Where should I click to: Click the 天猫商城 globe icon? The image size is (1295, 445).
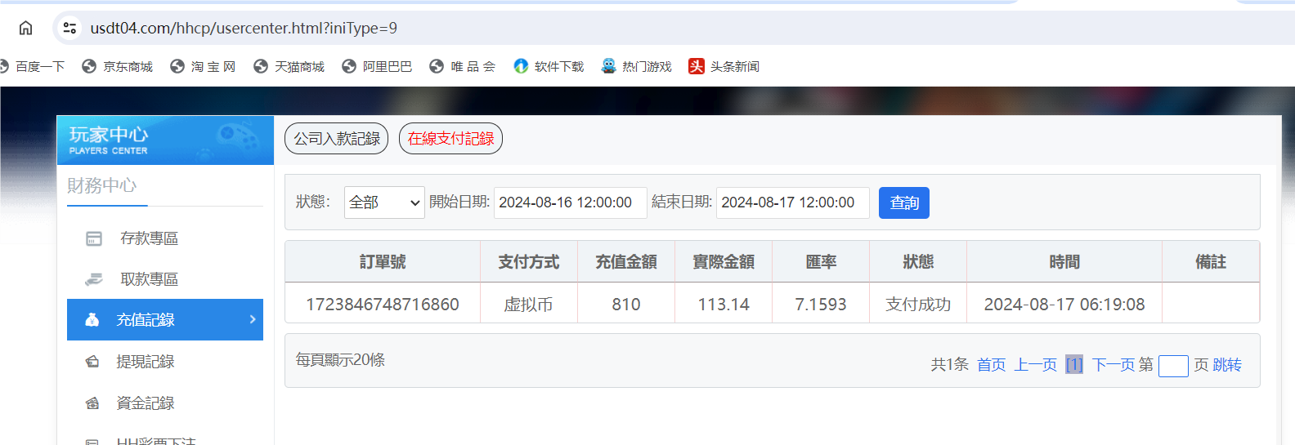point(261,66)
